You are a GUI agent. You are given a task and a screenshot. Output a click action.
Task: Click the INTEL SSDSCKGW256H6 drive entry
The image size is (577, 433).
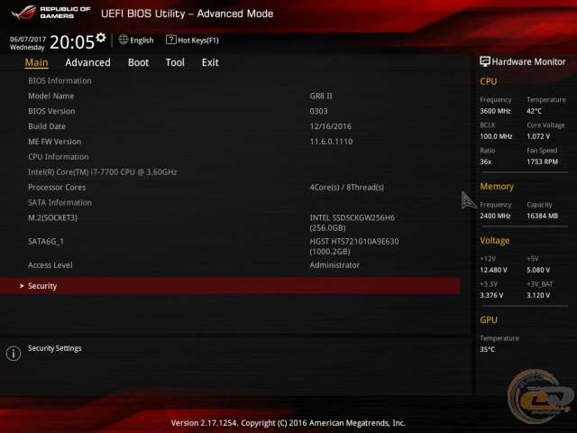353,223
